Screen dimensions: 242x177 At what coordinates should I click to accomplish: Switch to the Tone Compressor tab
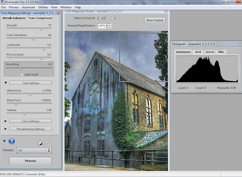40,18
